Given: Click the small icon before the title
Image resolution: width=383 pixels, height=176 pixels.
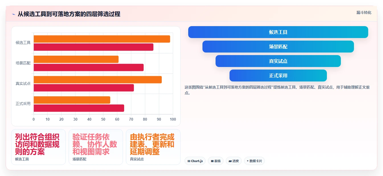Looking at the screenshot, I should coord(13,14).
